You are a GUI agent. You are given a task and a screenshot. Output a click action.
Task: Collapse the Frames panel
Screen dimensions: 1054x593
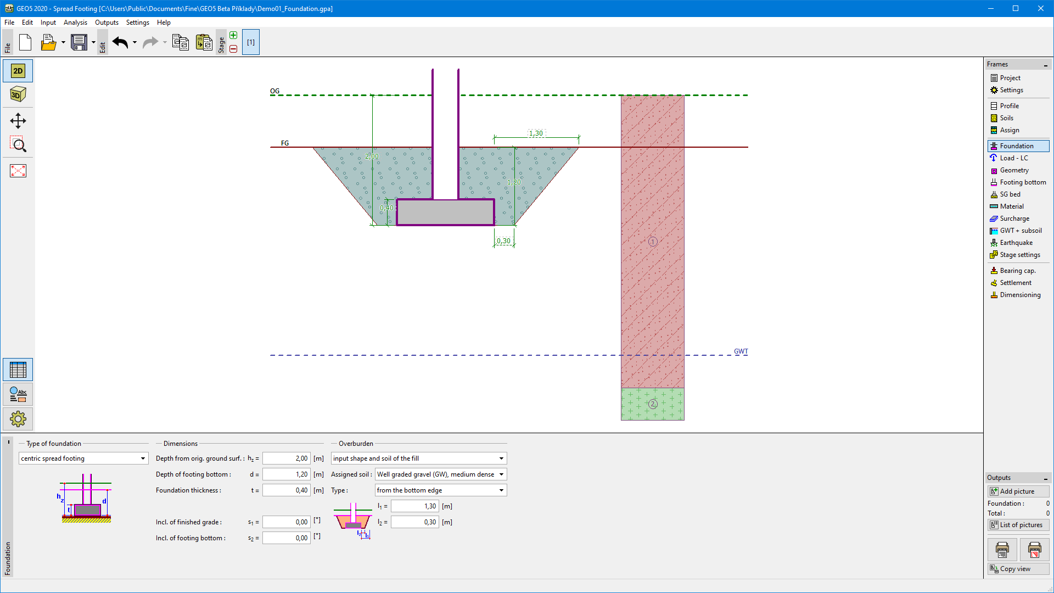pos(1045,65)
